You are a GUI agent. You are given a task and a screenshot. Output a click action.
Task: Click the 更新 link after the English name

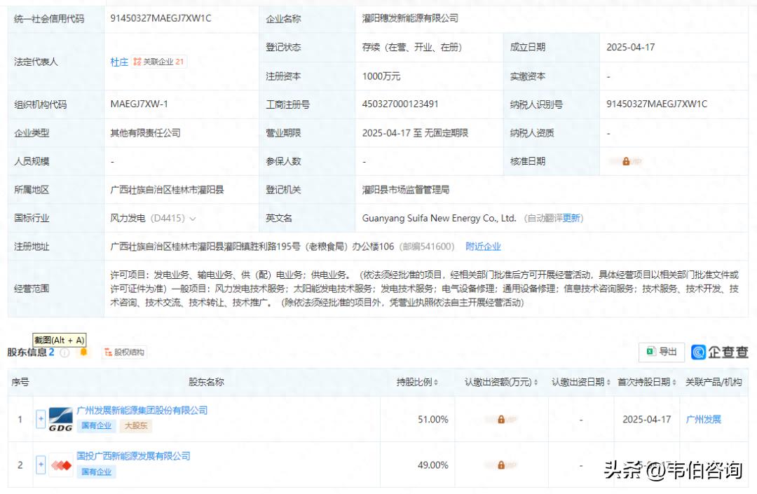point(571,219)
